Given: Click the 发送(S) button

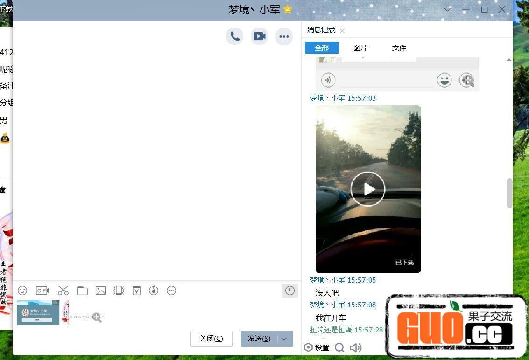Looking at the screenshot, I should (x=259, y=339).
